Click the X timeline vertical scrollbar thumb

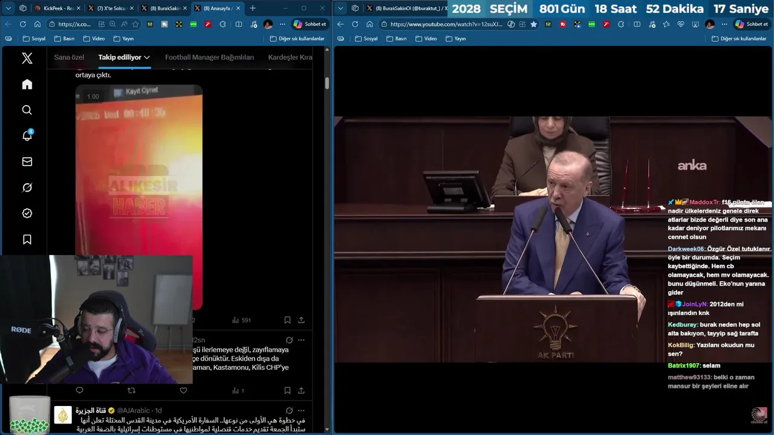tap(327, 83)
